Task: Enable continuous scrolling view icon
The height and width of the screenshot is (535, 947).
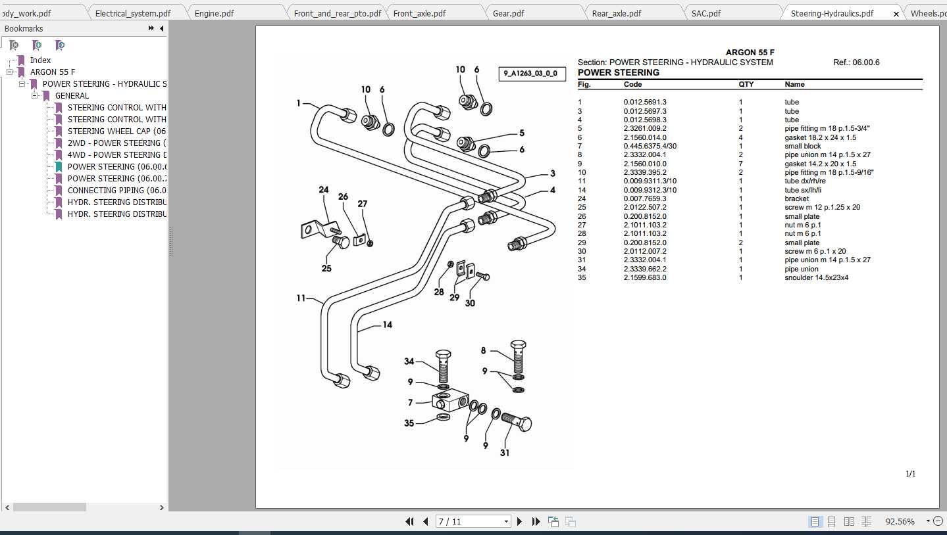Action: 831,521
